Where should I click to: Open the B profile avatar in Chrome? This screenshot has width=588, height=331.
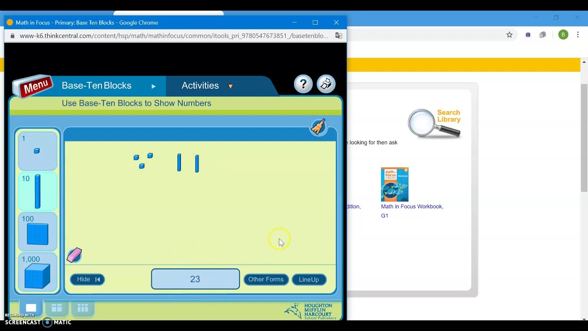coord(563,35)
